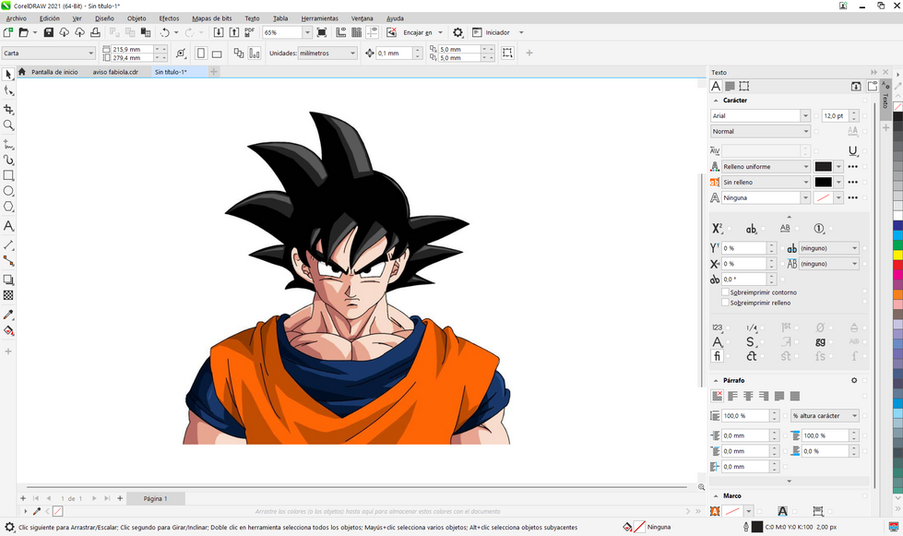The width and height of the screenshot is (903, 536).
Task: Switch to Pantalla de inicio tab
Action: click(x=54, y=72)
